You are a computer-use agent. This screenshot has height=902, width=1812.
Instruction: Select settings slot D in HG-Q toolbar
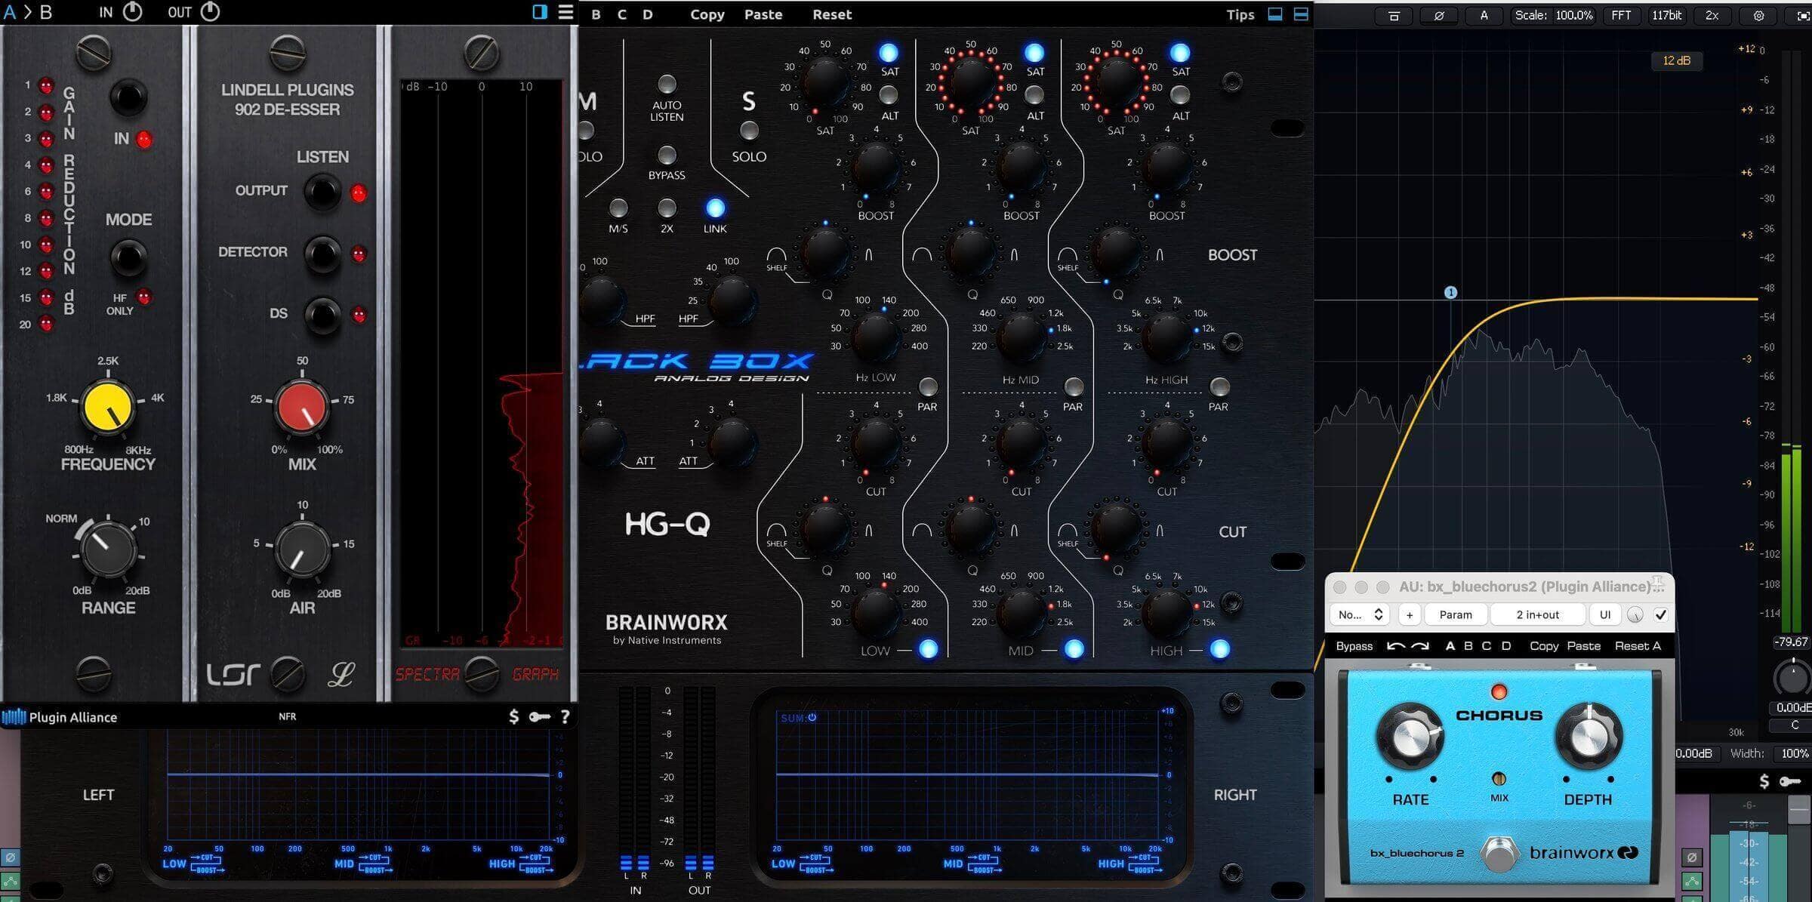[x=648, y=14]
